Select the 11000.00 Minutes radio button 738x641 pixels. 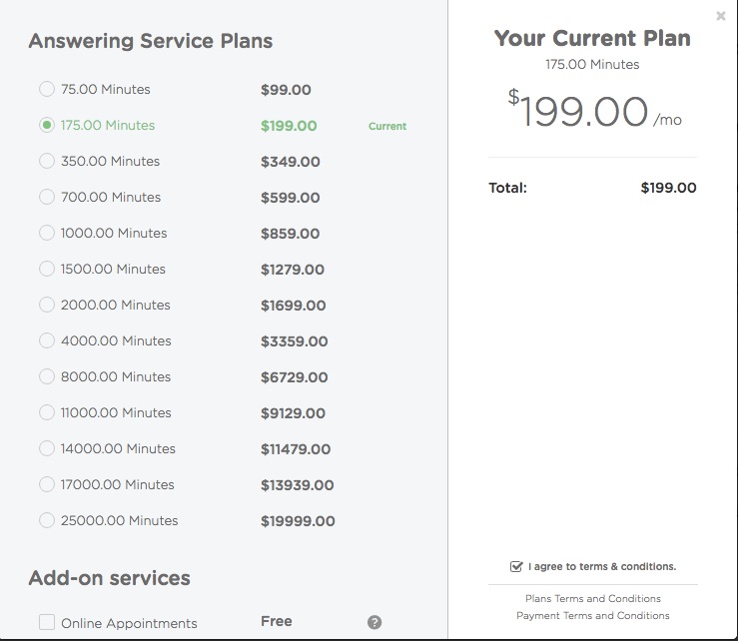[47, 413]
